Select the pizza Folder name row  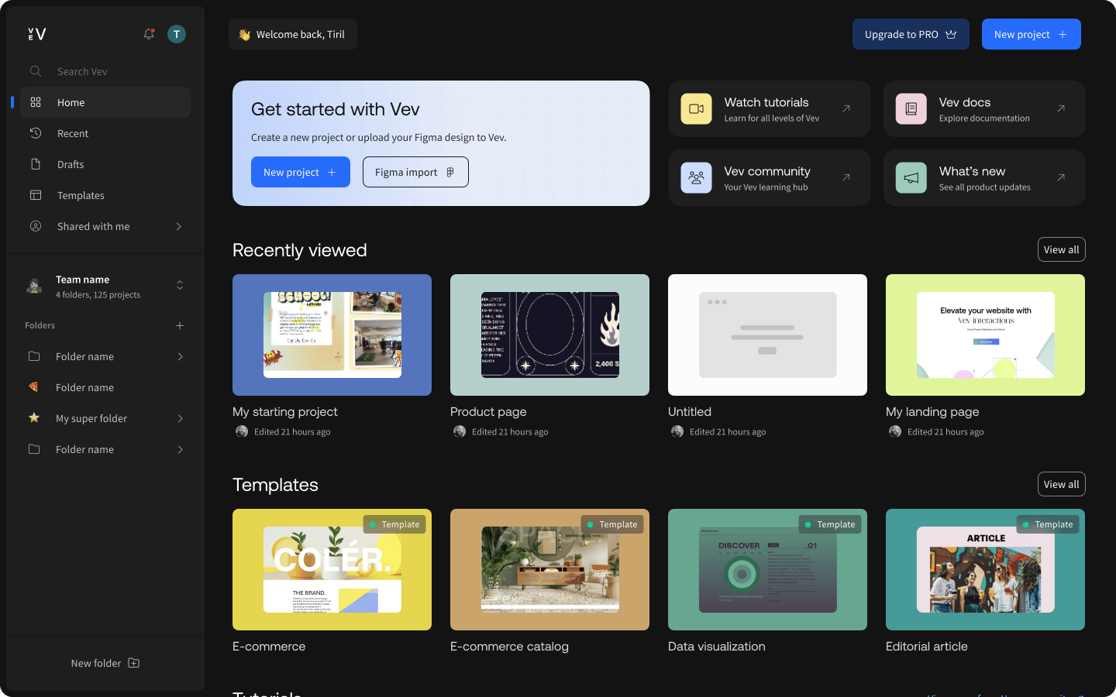tap(105, 387)
